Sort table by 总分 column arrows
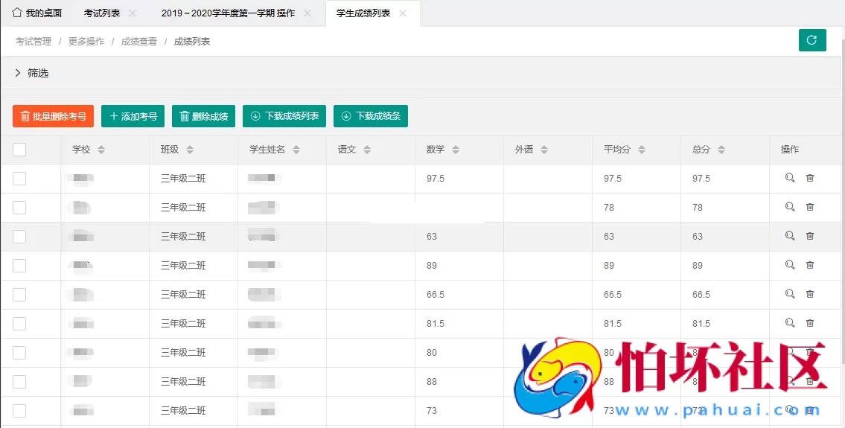The image size is (845, 428). click(721, 150)
